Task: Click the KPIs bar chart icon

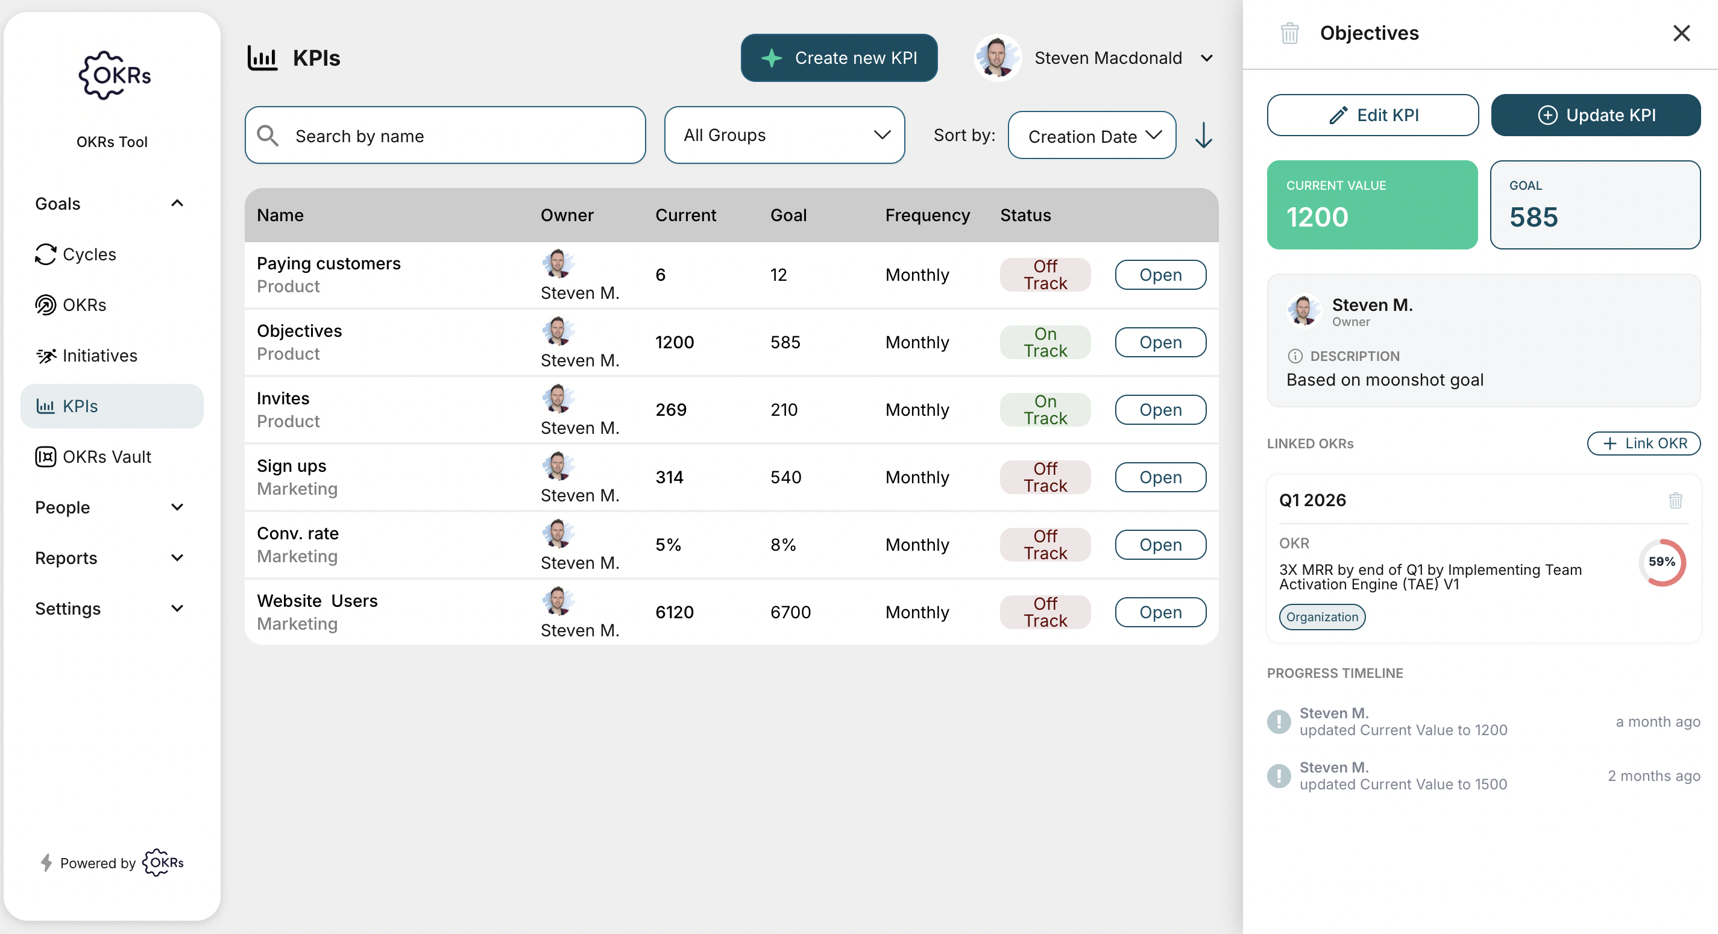Action: tap(45, 406)
